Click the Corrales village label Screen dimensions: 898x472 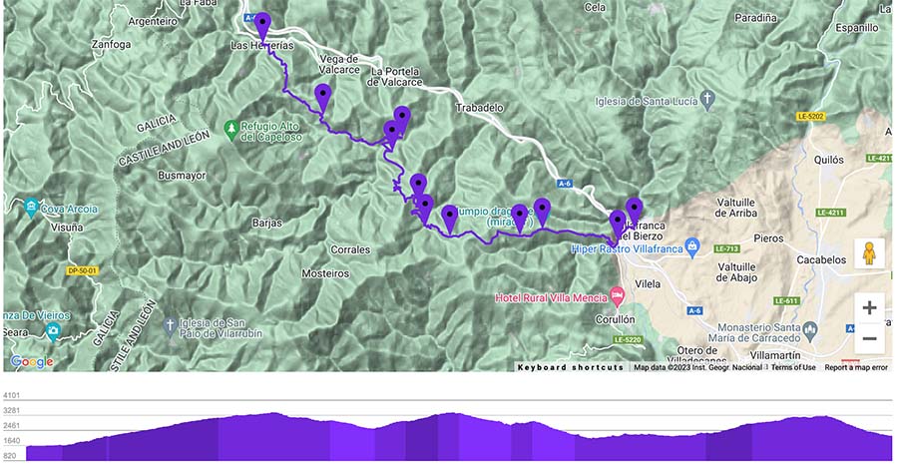(x=350, y=249)
